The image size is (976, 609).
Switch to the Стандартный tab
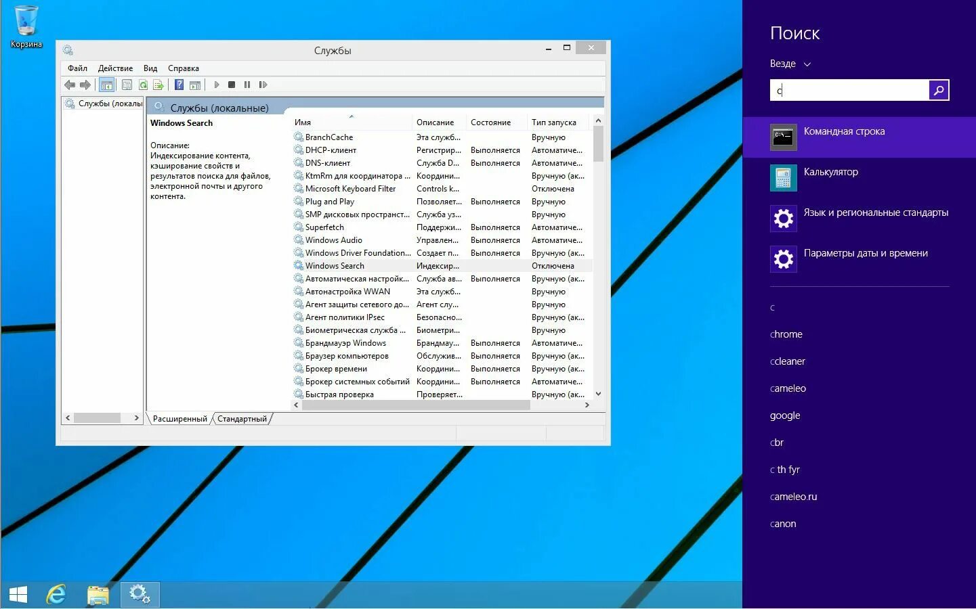point(242,419)
